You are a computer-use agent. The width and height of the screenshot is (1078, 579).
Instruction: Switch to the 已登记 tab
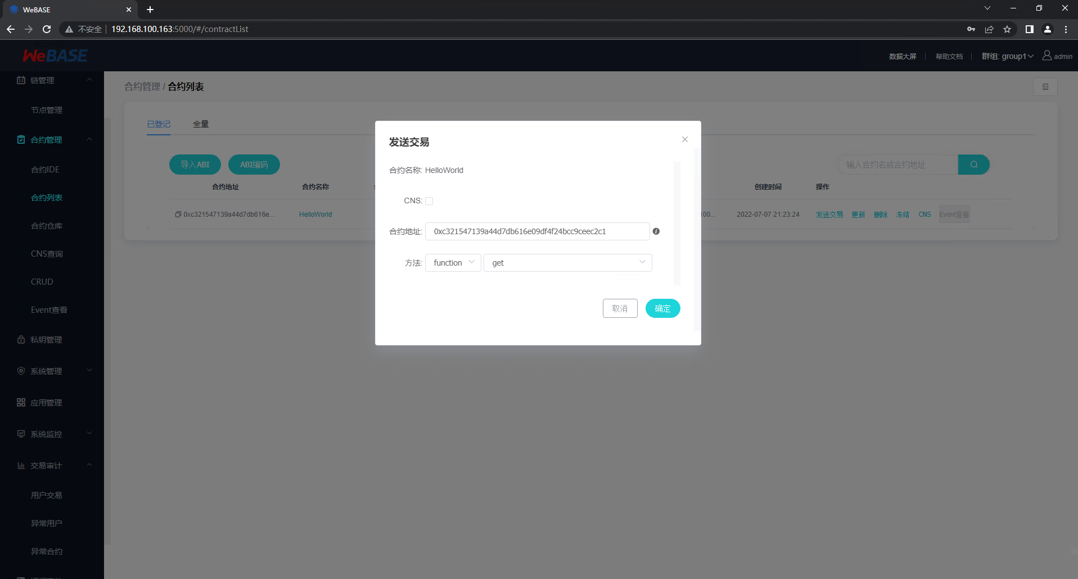click(159, 124)
